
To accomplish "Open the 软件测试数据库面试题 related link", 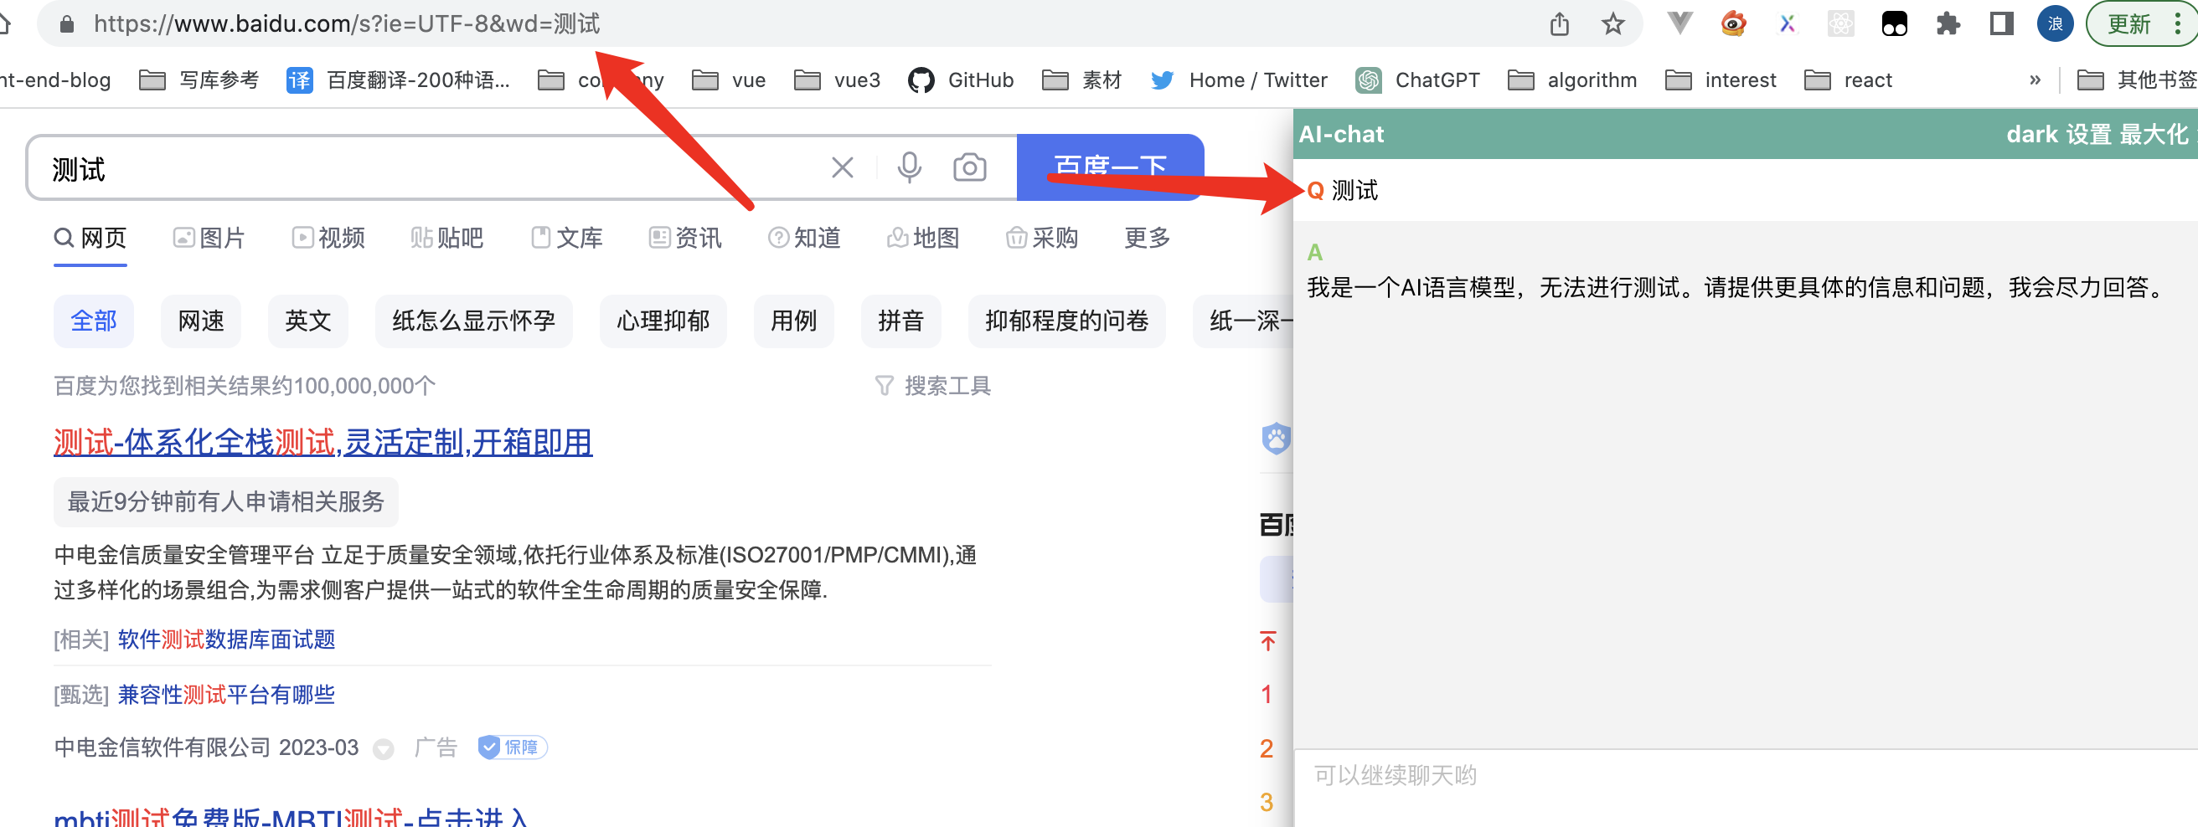I will click(x=226, y=640).
